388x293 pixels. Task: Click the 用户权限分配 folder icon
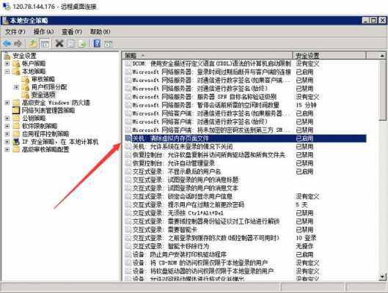coord(26,87)
